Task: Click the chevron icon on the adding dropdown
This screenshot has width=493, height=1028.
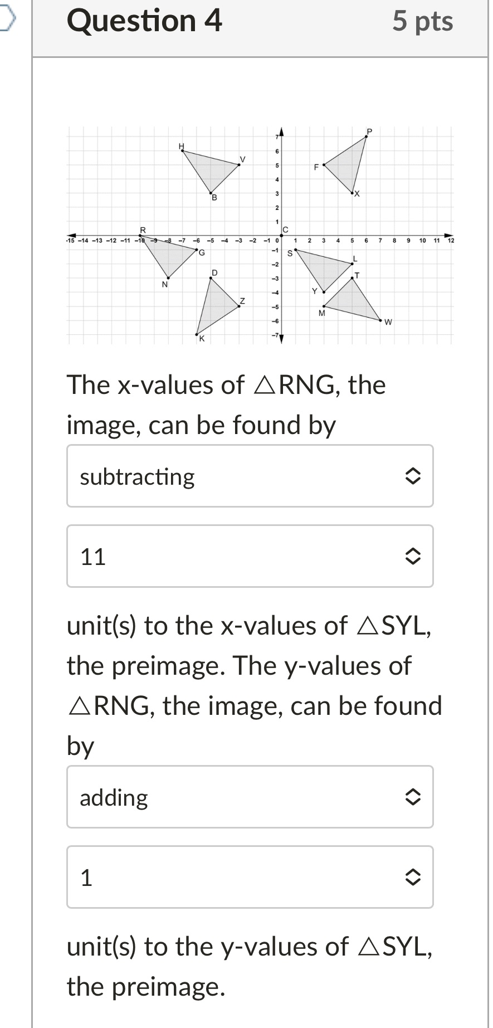Action: click(x=413, y=797)
